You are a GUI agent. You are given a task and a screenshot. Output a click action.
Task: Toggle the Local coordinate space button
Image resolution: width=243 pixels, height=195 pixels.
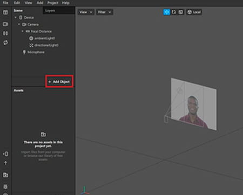(x=194, y=12)
